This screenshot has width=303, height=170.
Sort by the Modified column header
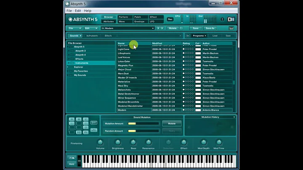click(166, 43)
